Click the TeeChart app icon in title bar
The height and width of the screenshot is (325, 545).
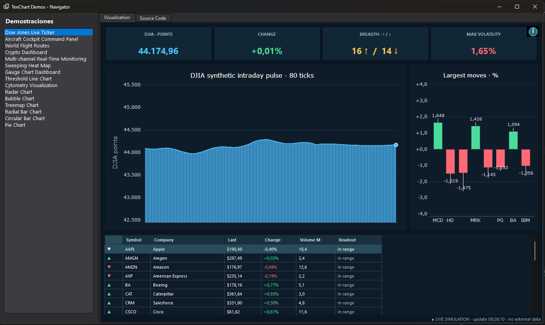[7, 7]
